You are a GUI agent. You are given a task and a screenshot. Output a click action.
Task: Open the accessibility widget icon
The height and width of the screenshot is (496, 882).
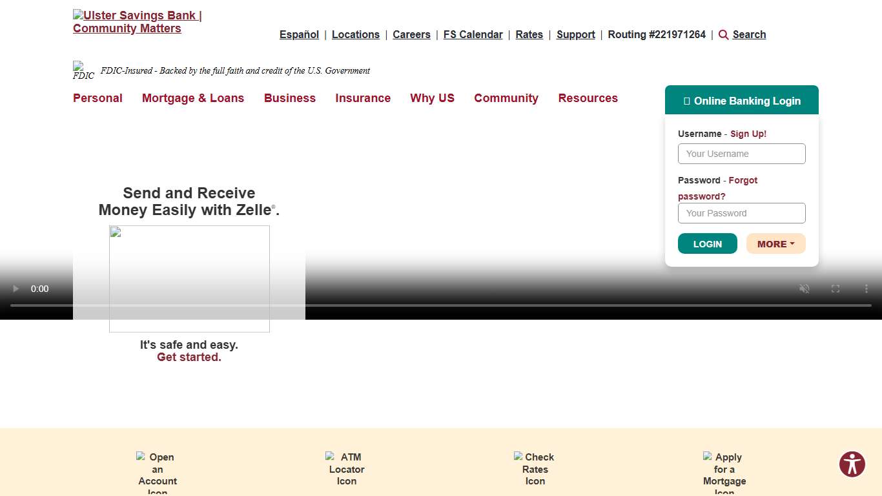(852, 464)
